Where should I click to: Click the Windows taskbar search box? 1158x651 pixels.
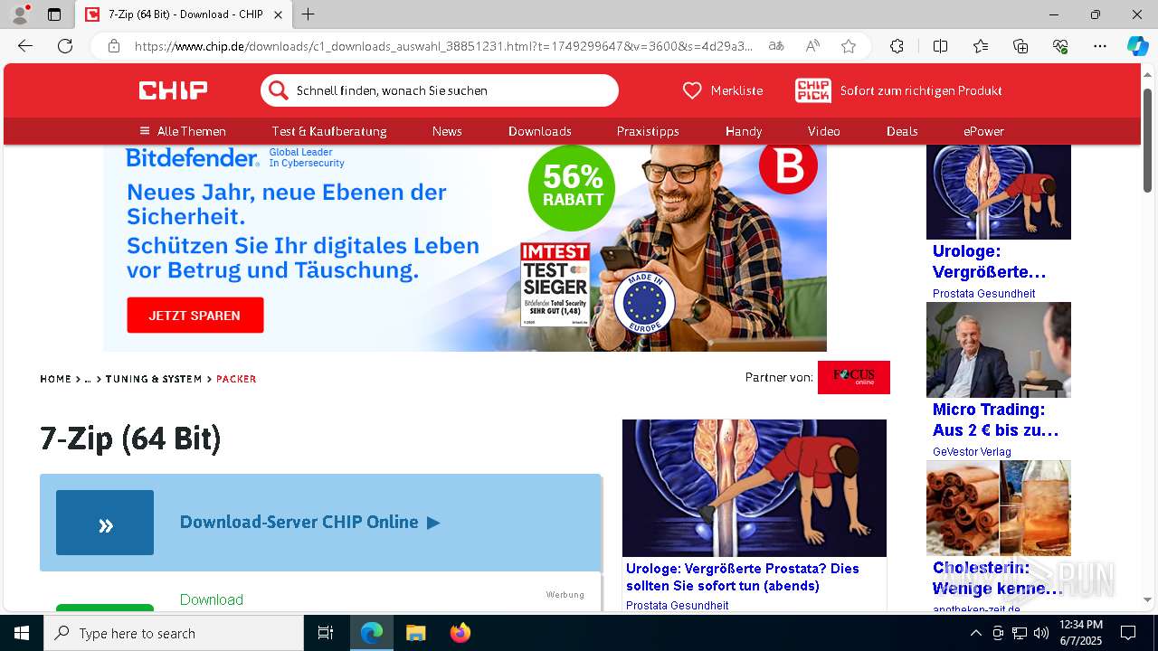click(174, 633)
